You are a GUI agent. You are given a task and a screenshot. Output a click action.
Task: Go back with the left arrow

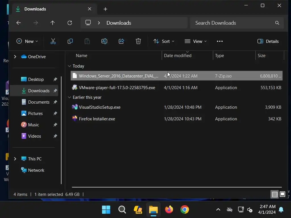tap(18, 23)
